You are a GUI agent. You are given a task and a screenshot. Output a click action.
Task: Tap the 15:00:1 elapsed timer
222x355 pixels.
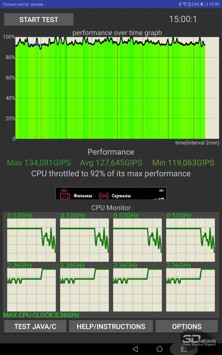(x=183, y=19)
